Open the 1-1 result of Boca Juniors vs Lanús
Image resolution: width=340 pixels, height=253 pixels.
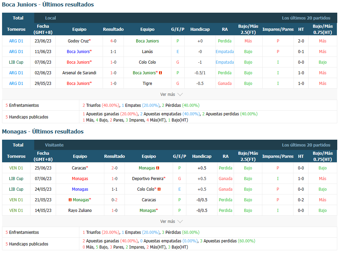(x=113, y=52)
